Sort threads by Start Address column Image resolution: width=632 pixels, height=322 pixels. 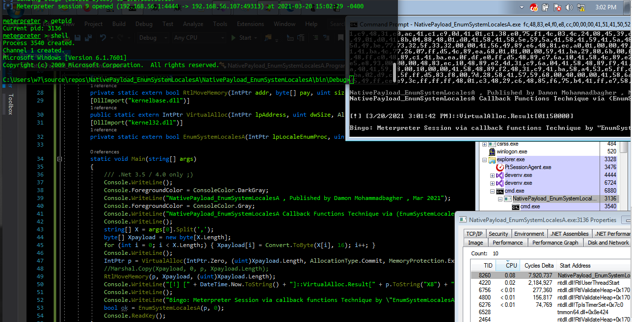pos(593,266)
